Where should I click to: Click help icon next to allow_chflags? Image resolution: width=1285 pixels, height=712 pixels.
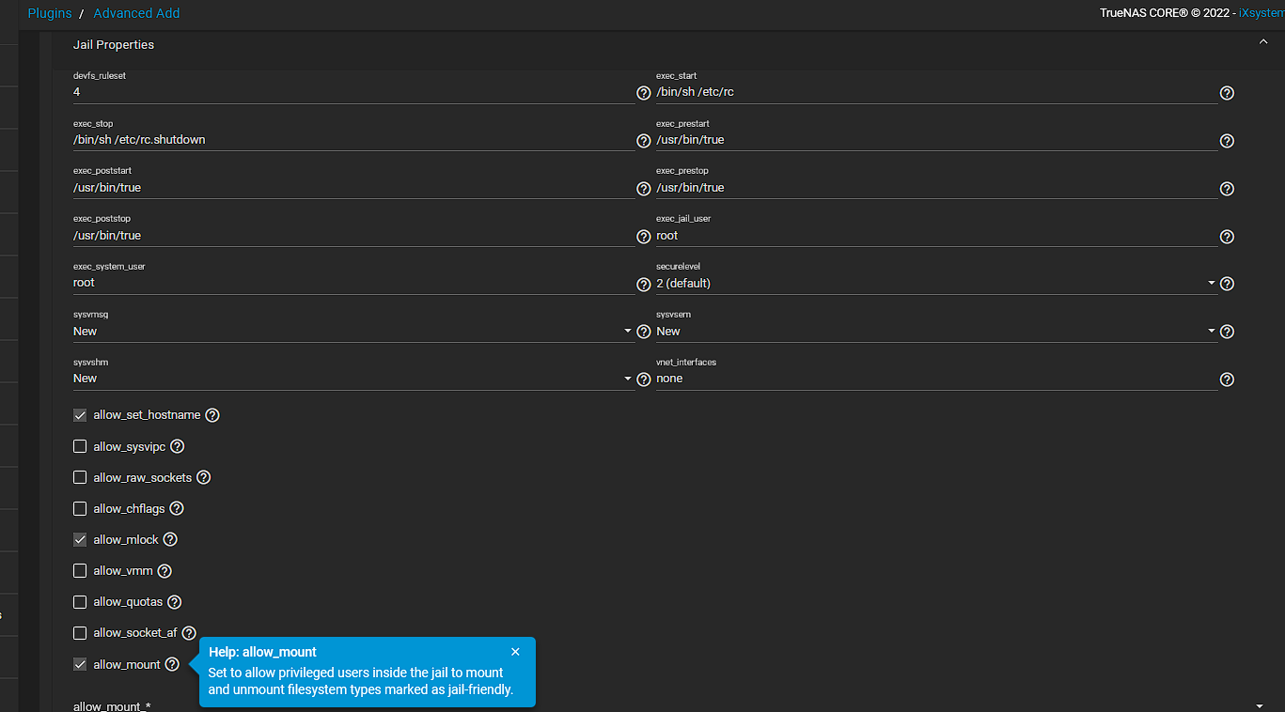(x=176, y=508)
